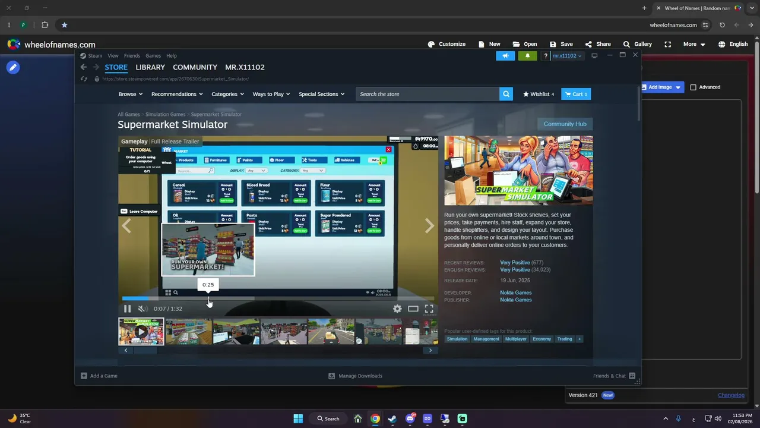Show previous media with left arrow overlay
This screenshot has height=428, width=760.
pyautogui.click(x=126, y=226)
